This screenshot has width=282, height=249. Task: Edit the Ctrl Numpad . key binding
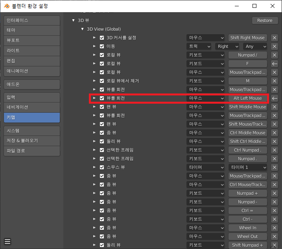coord(248,150)
